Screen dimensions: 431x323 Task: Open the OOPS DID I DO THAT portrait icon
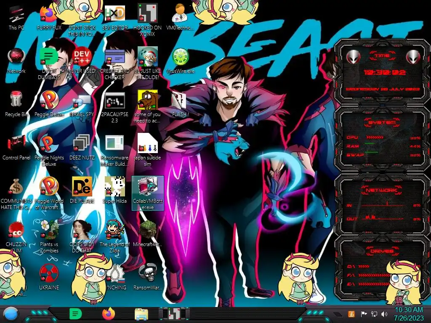pyautogui.click(x=82, y=237)
